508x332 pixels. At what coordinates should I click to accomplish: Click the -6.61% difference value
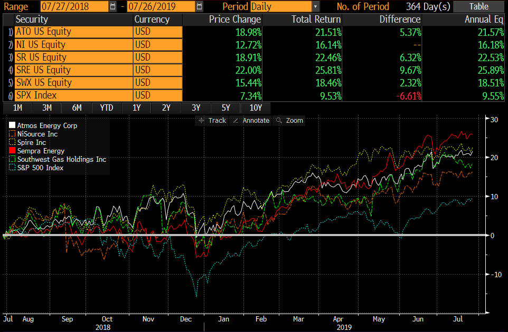click(409, 96)
